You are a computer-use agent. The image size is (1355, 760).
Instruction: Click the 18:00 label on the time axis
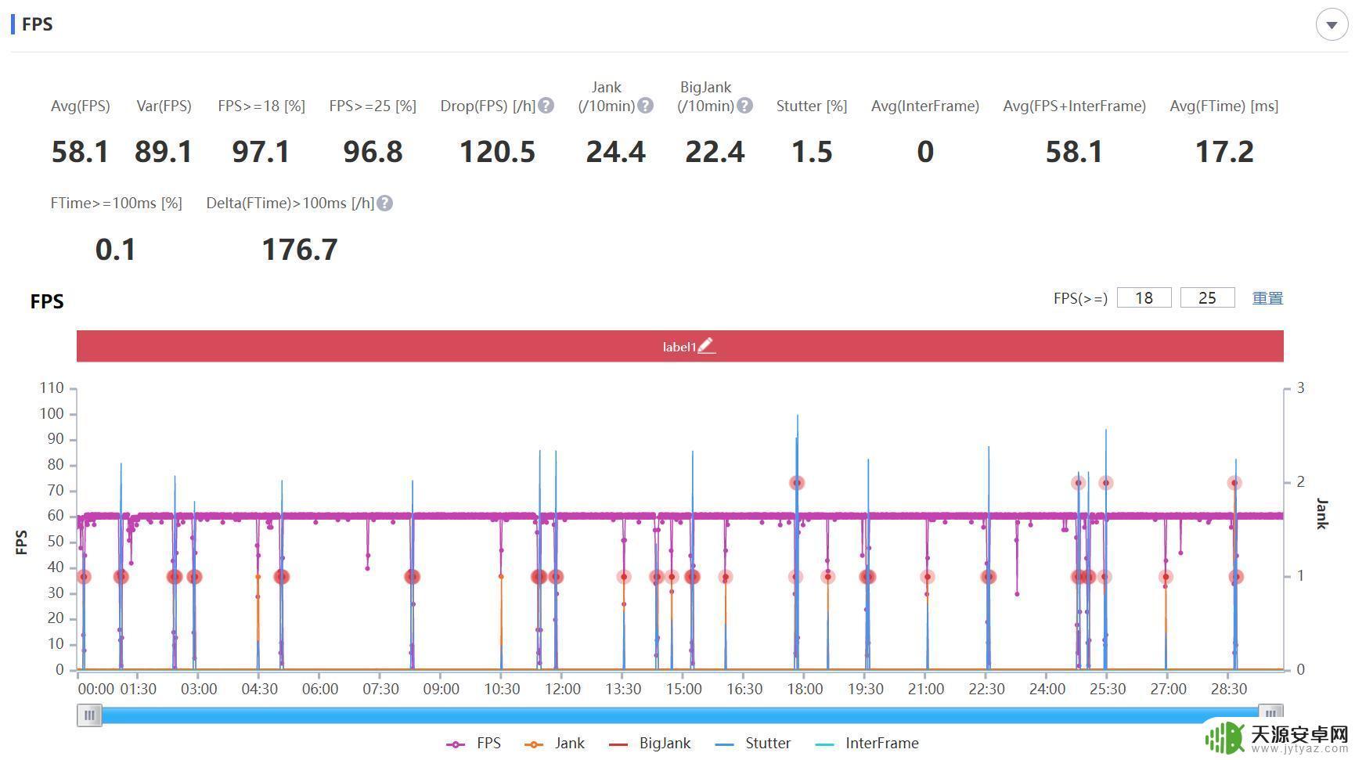click(805, 689)
